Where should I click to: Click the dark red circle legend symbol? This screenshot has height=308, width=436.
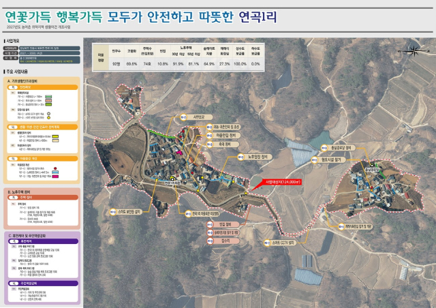[55, 168]
